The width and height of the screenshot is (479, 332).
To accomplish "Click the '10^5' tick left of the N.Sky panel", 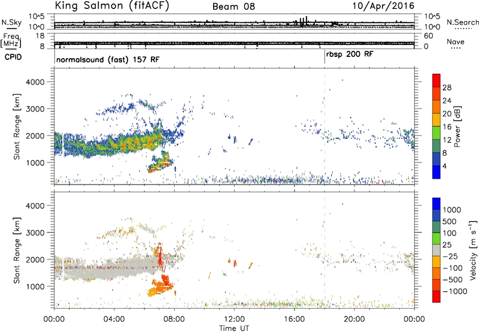I will pyautogui.click(x=37, y=17).
